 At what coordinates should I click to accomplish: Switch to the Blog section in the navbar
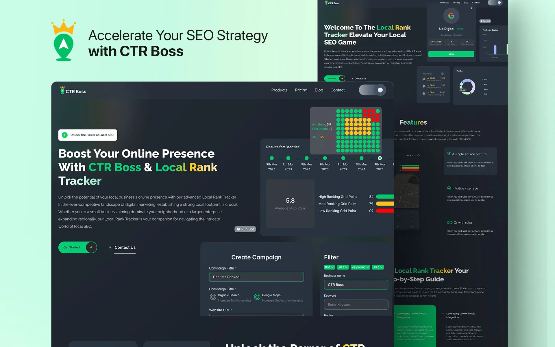[x=319, y=90]
